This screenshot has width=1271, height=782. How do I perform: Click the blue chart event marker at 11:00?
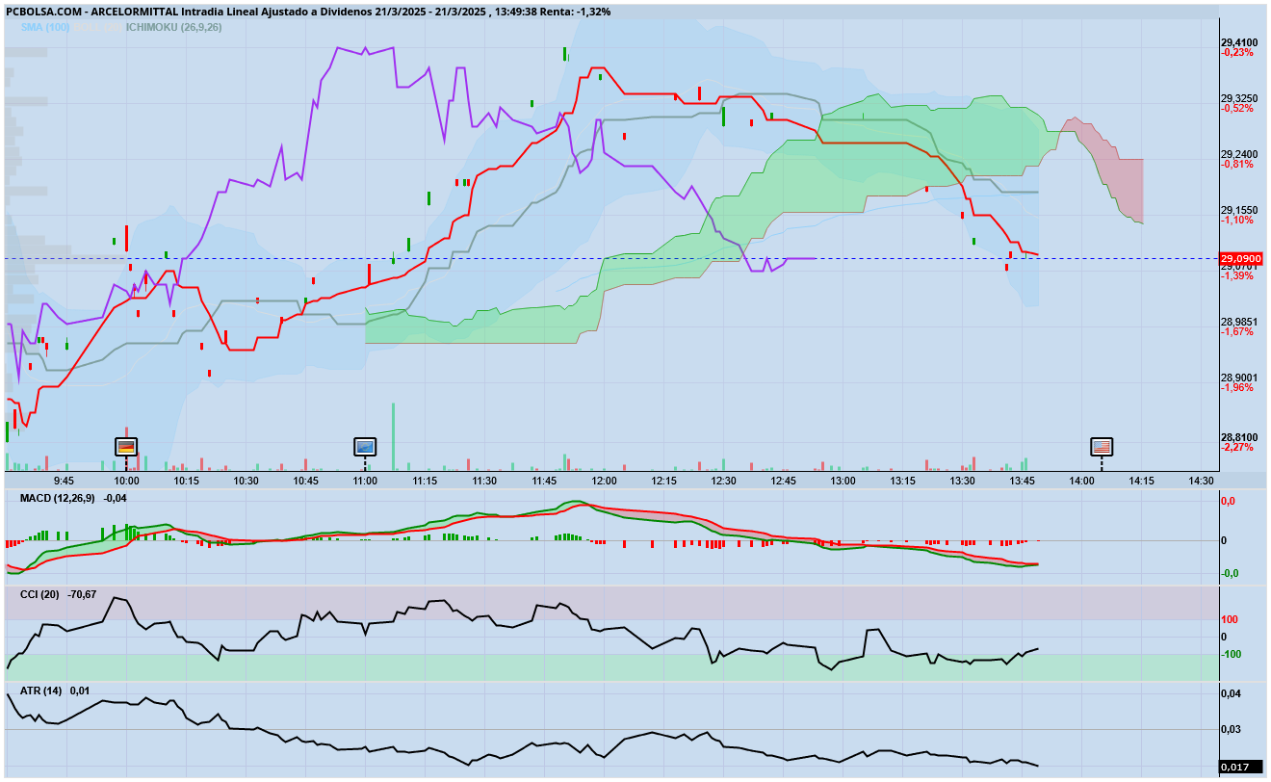tap(365, 446)
